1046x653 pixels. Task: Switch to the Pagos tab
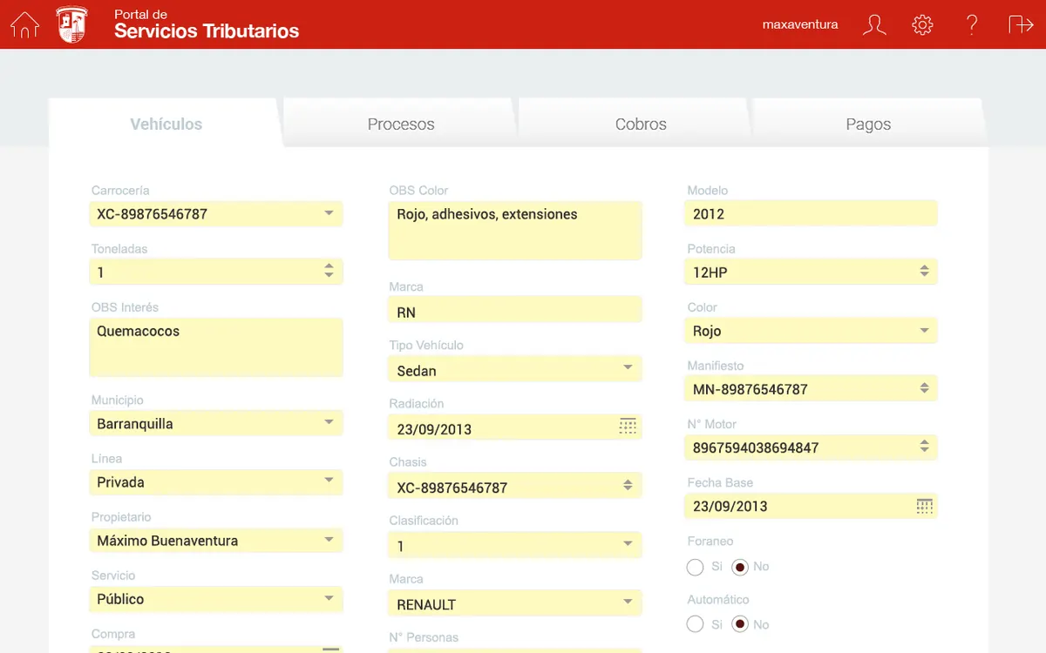click(868, 124)
